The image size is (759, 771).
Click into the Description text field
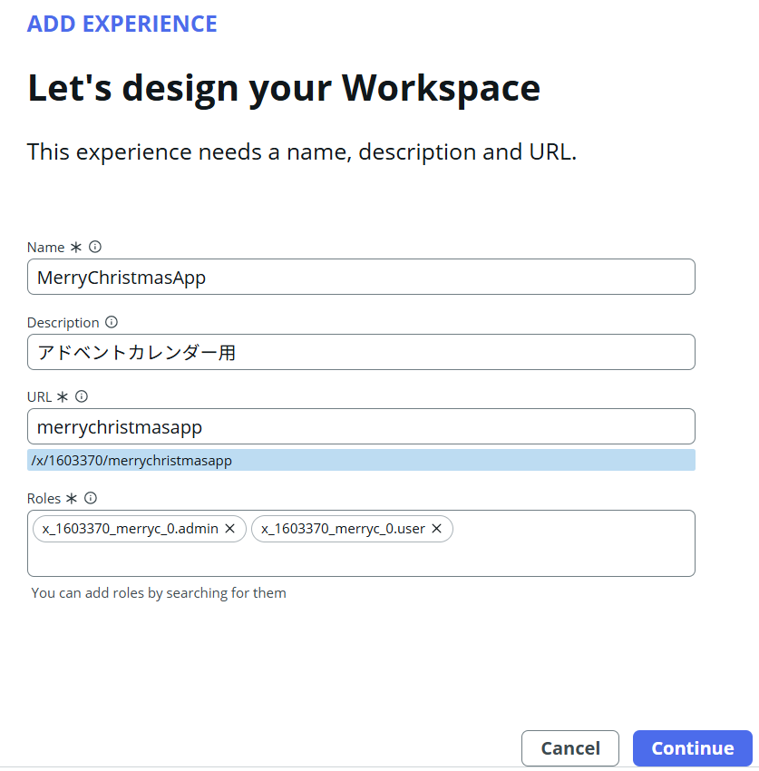pos(361,352)
